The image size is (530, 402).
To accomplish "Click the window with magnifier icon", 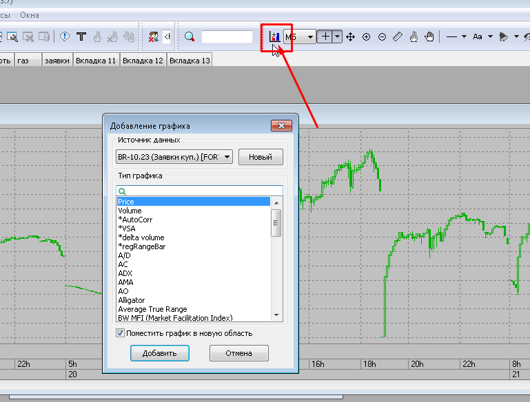I will tap(12, 36).
